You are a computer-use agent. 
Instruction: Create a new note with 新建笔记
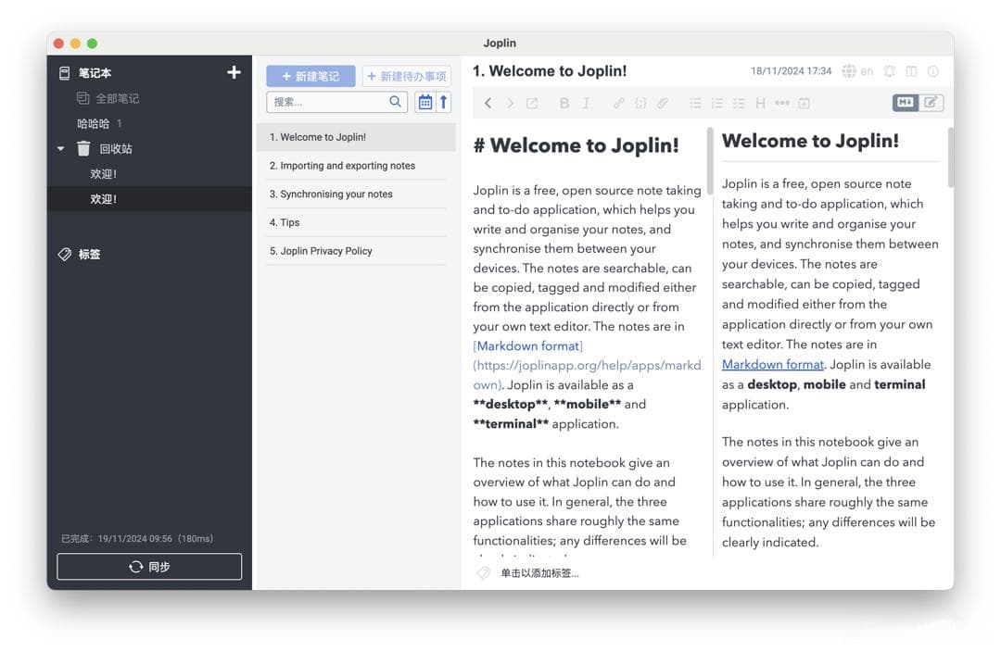pyautogui.click(x=310, y=77)
